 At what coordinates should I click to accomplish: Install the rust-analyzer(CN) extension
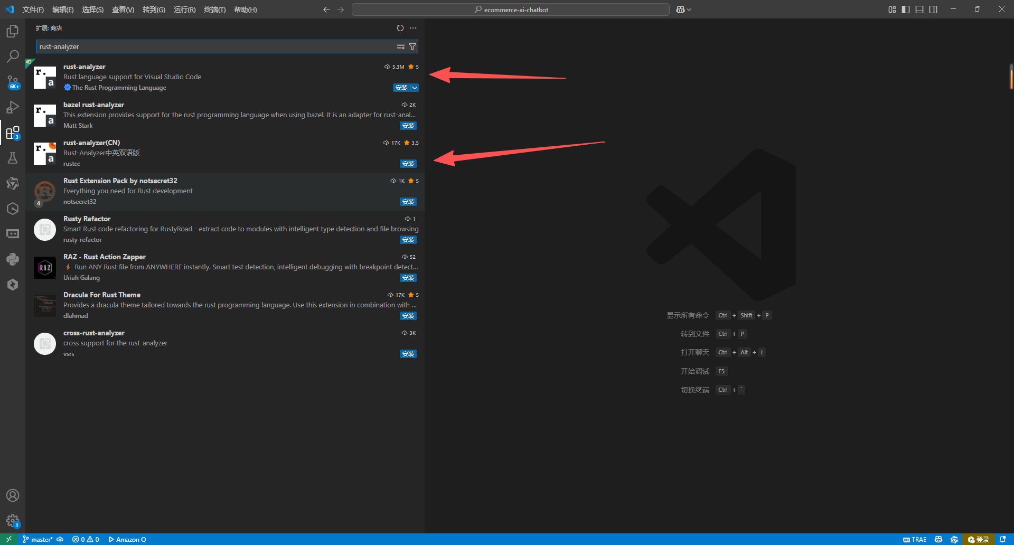pos(408,164)
